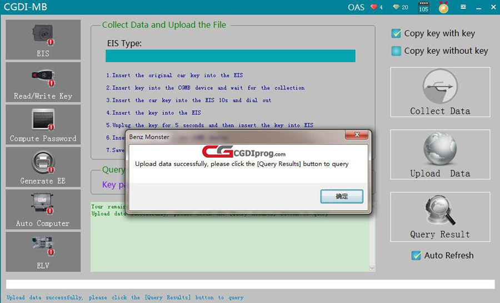Click the Collect Data USB icon button

coord(440,92)
